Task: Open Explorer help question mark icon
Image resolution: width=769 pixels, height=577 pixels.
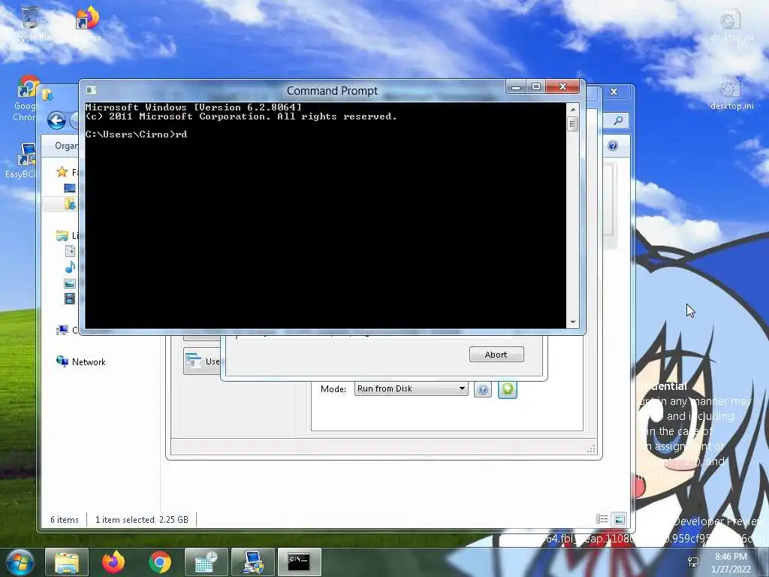Action: click(613, 146)
